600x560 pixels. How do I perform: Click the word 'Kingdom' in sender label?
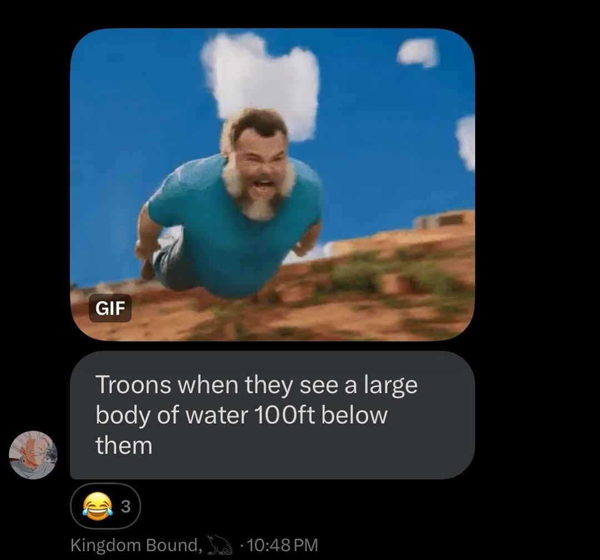pos(106,546)
